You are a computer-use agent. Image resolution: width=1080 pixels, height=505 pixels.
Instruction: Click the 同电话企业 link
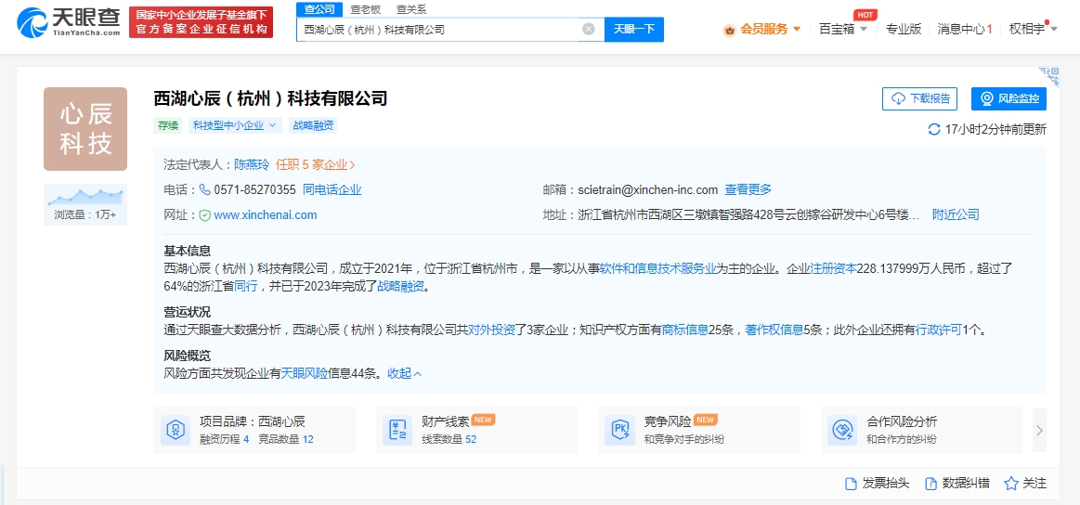click(x=332, y=189)
